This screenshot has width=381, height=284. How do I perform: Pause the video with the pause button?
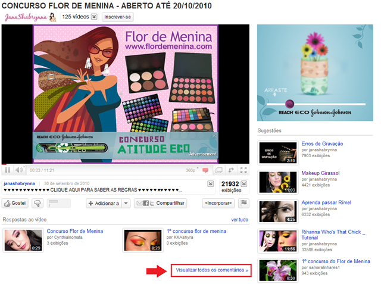8,170
